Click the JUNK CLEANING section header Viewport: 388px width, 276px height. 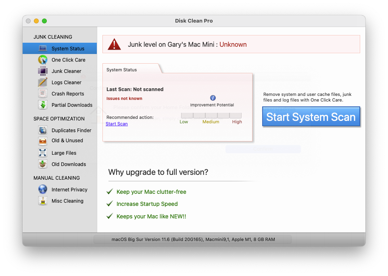[x=53, y=37]
